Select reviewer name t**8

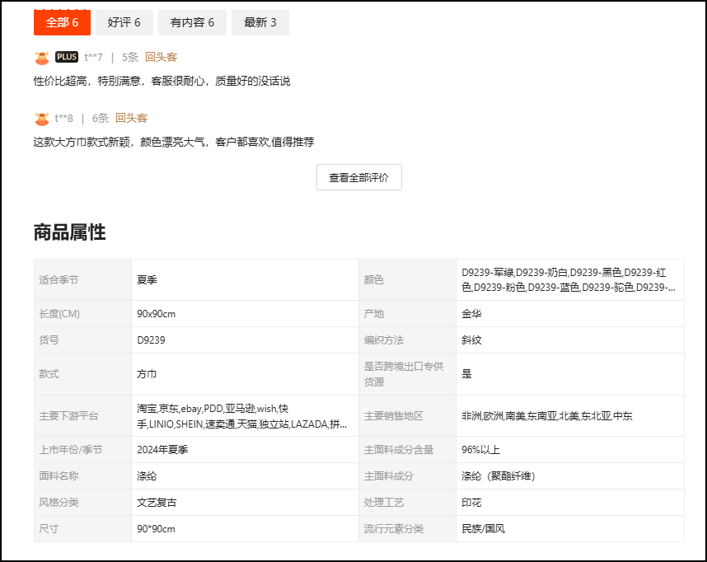pos(63,118)
